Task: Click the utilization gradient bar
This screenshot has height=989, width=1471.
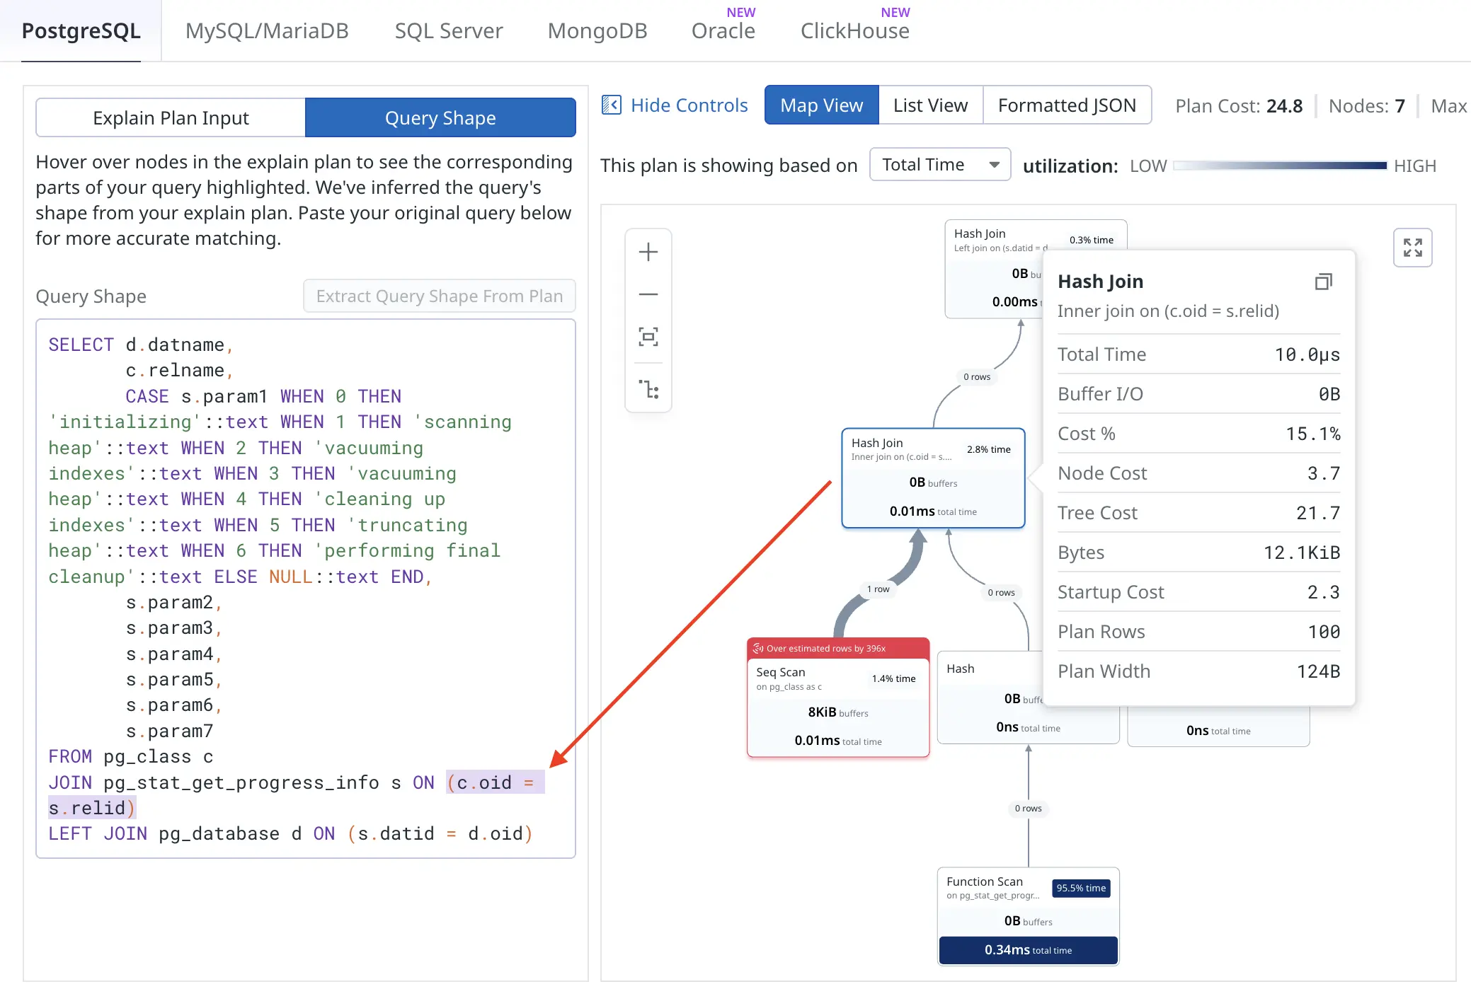Action: pos(1279,166)
